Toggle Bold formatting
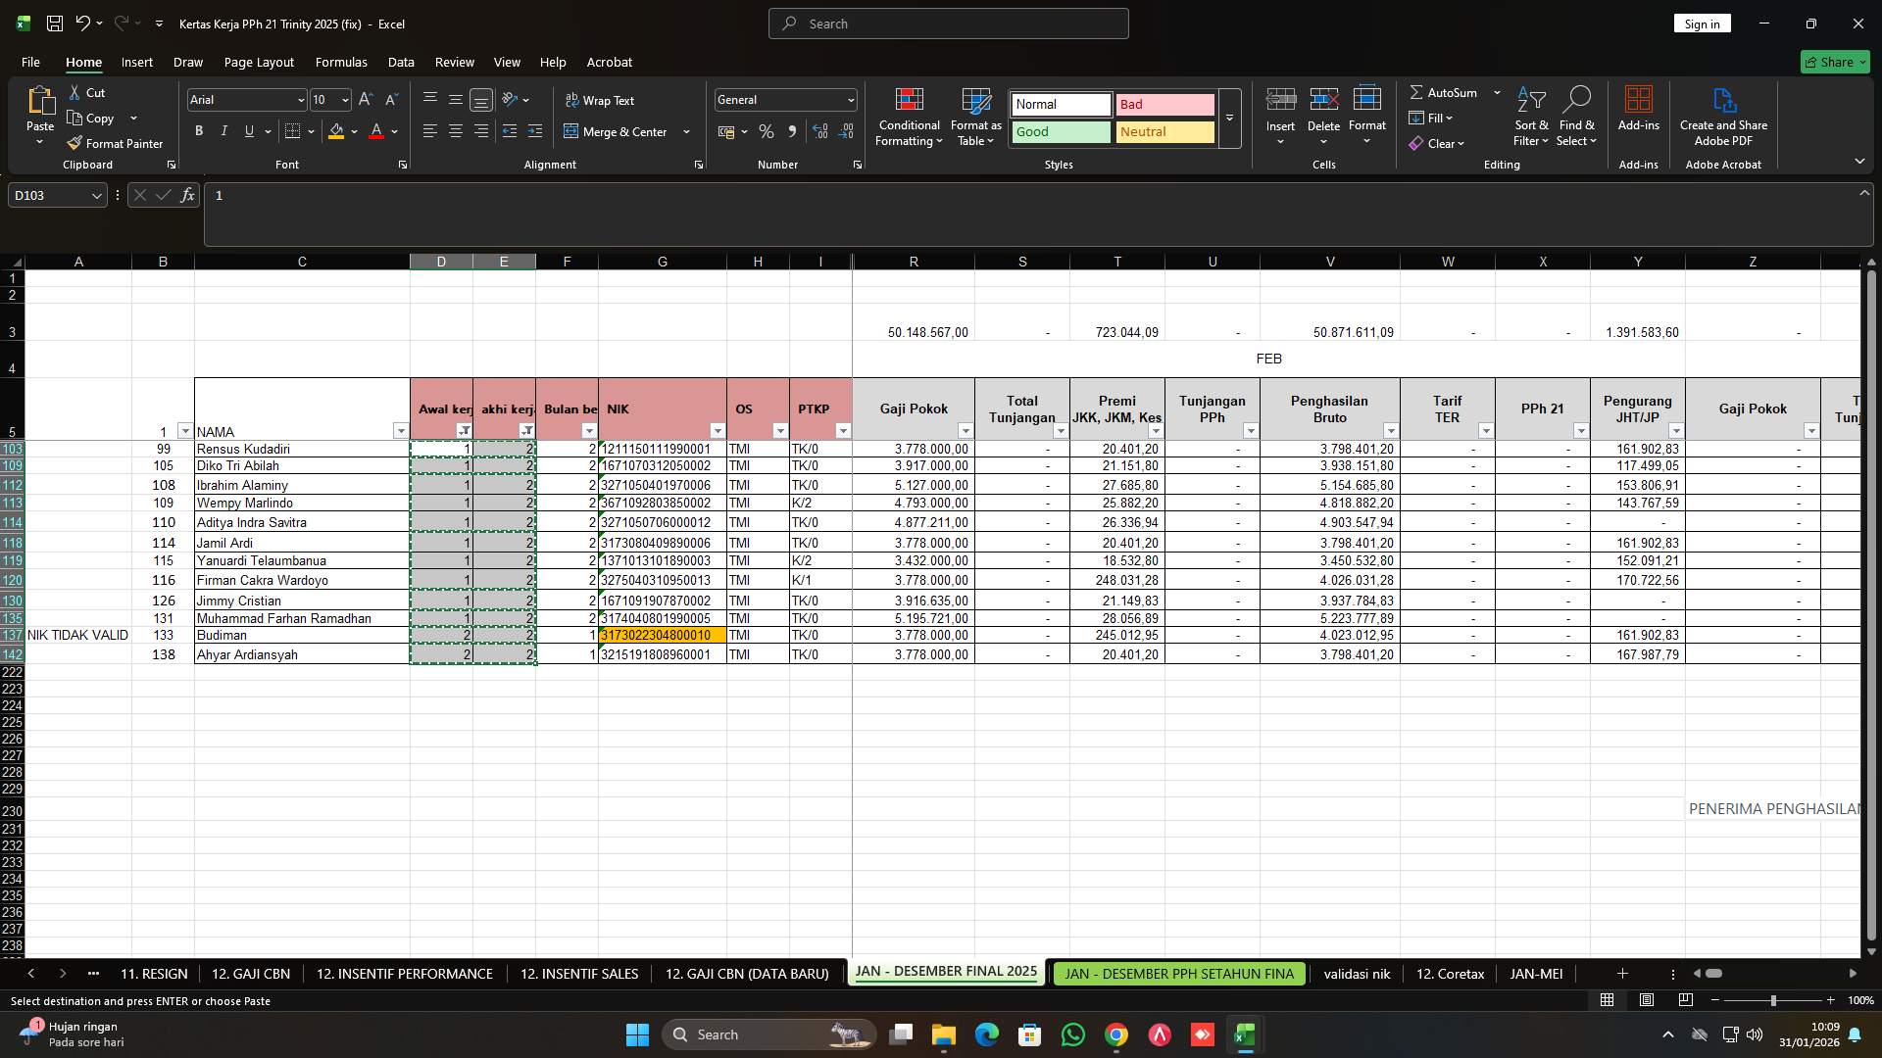Viewport: 1882px width, 1058px height. 199,131
